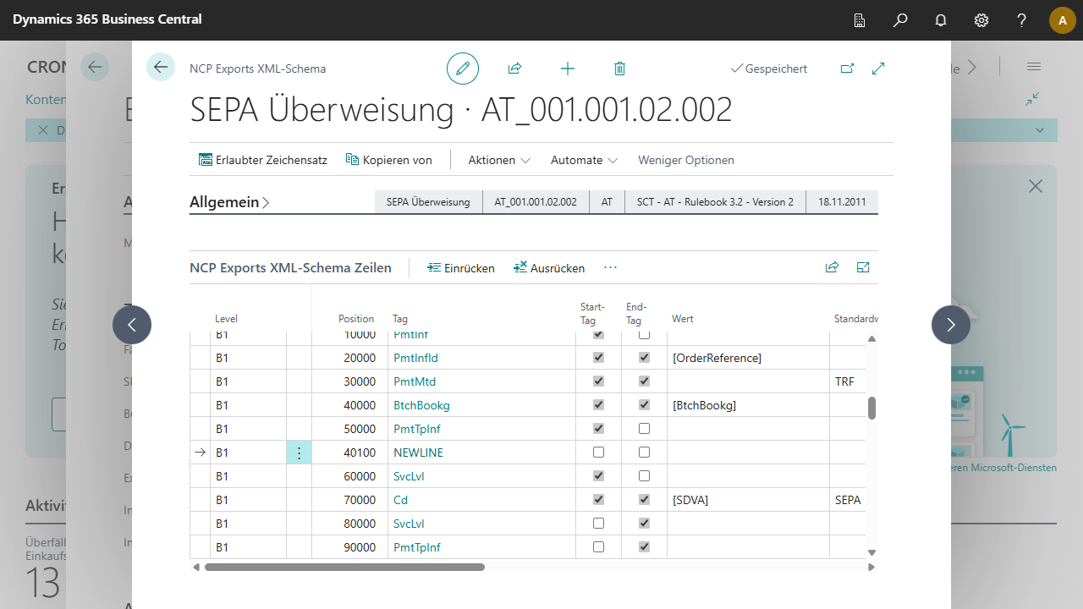
Task: Toggle Start-Tag checkbox on SvcLvl 60000 row
Action: [599, 476]
